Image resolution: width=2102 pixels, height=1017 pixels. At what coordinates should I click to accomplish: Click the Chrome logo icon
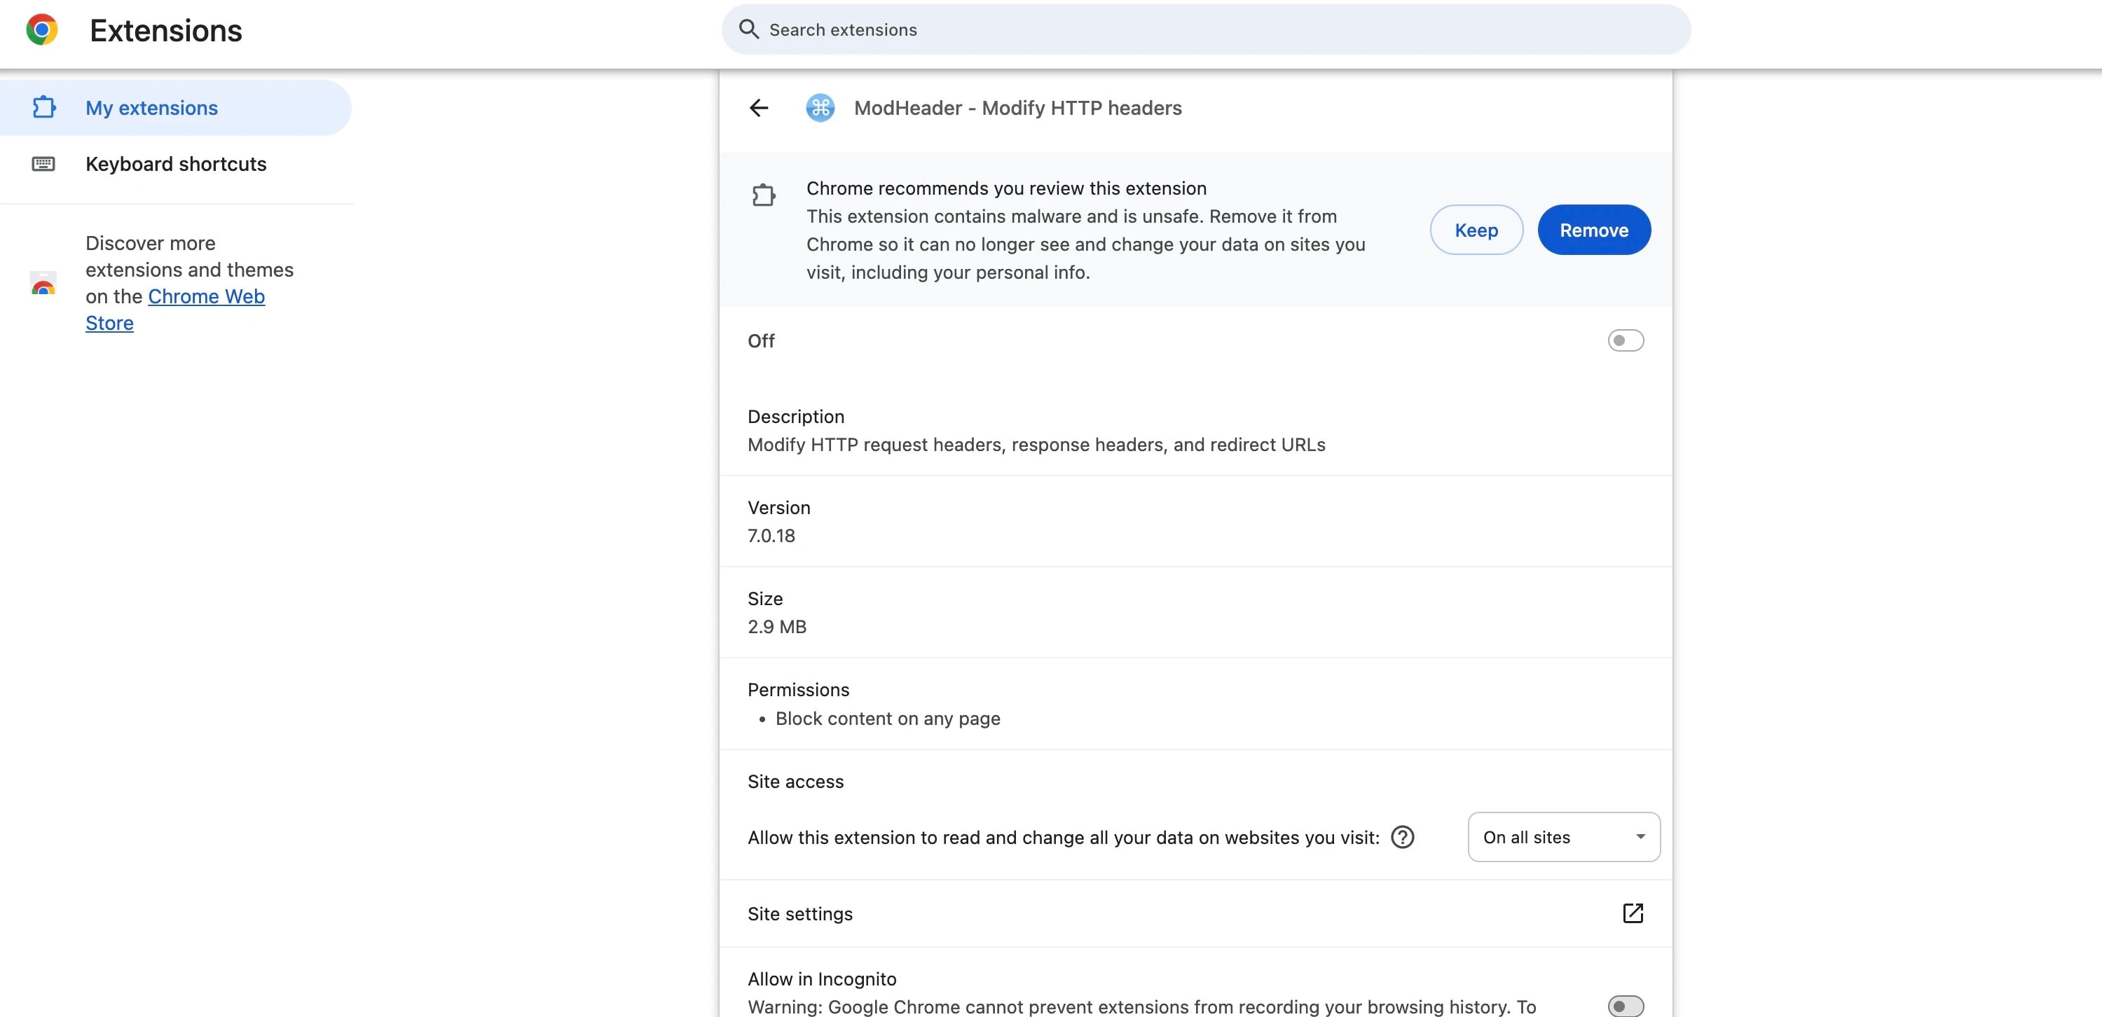41,29
